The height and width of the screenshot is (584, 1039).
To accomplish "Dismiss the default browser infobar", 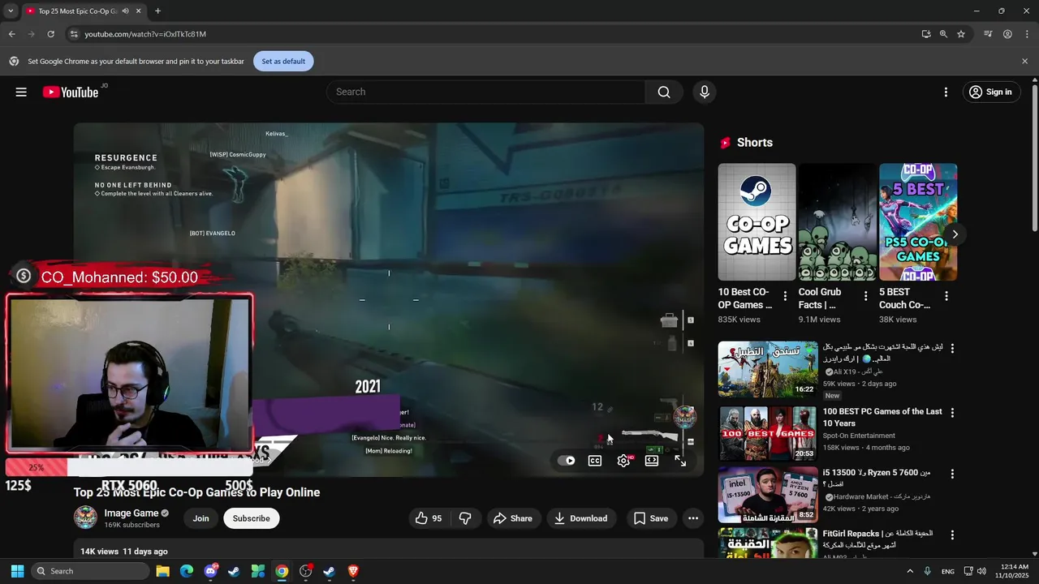I will [x=1024, y=61].
